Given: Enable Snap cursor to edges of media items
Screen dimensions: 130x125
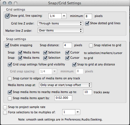Looking at the screenshot, I should pyautogui.click(x=10, y=79).
